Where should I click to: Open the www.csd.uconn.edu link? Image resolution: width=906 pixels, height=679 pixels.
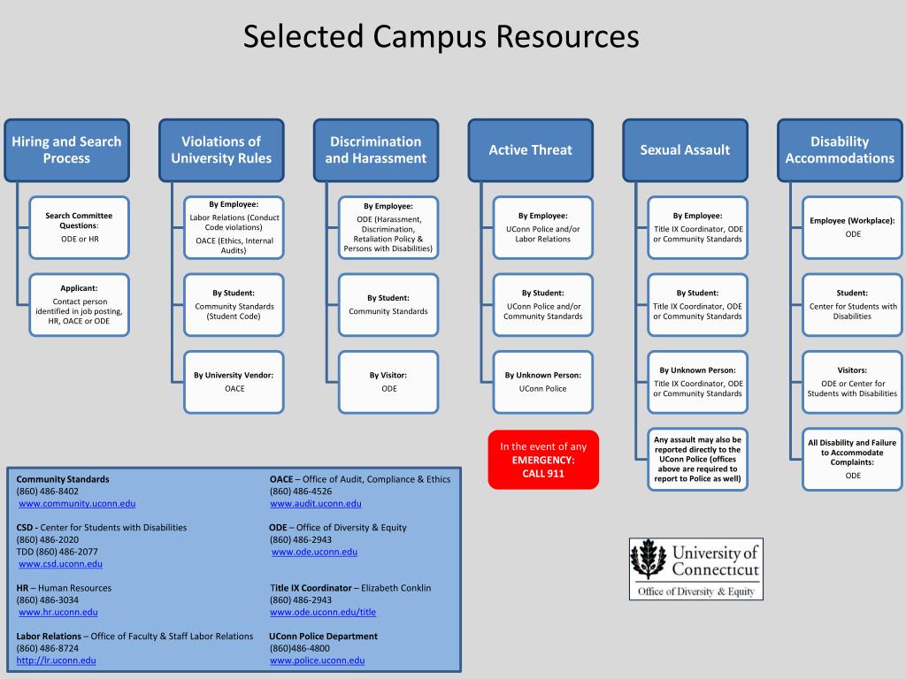click(x=61, y=564)
